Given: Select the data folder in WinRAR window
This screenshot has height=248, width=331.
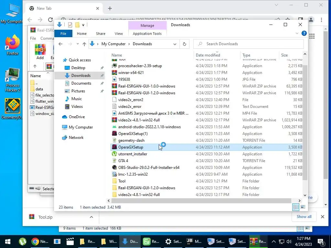Looking at the screenshot, I should [39, 89].
